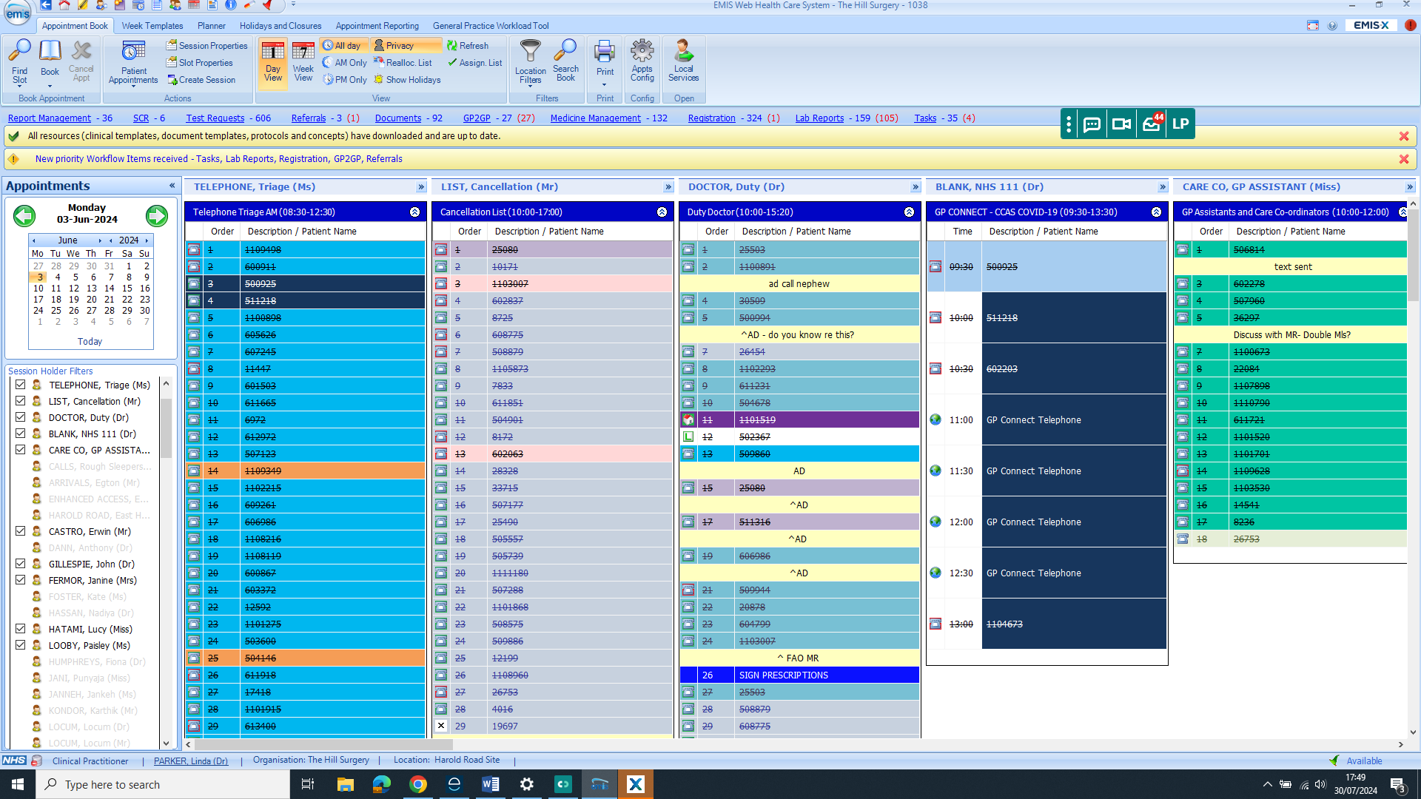
Task: Open floating toolbar three-dot menu
Action: tap(1068, 124)
